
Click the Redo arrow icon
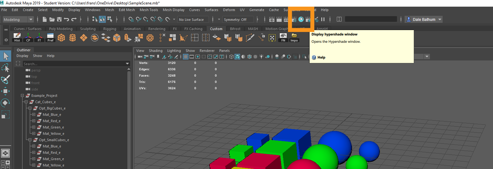pyautogui.click(x=74, y=19)
